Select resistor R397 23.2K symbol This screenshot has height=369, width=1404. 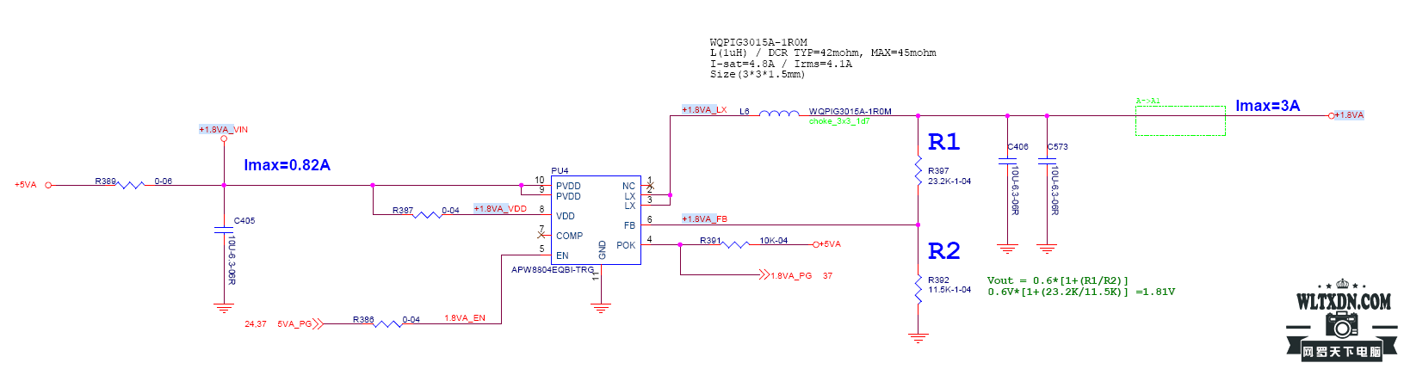pyautogui.click(x=918, y=171)
